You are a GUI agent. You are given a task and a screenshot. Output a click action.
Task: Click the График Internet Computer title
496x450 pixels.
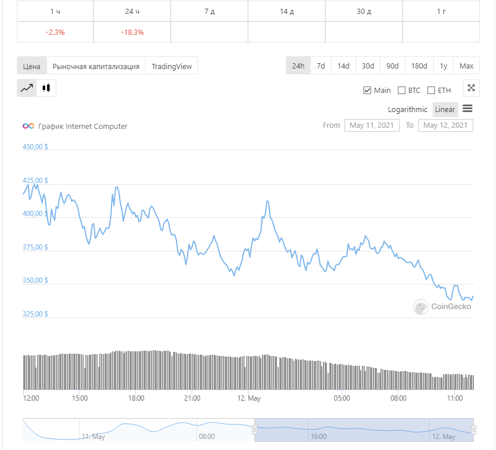click(x=82, y=126)
